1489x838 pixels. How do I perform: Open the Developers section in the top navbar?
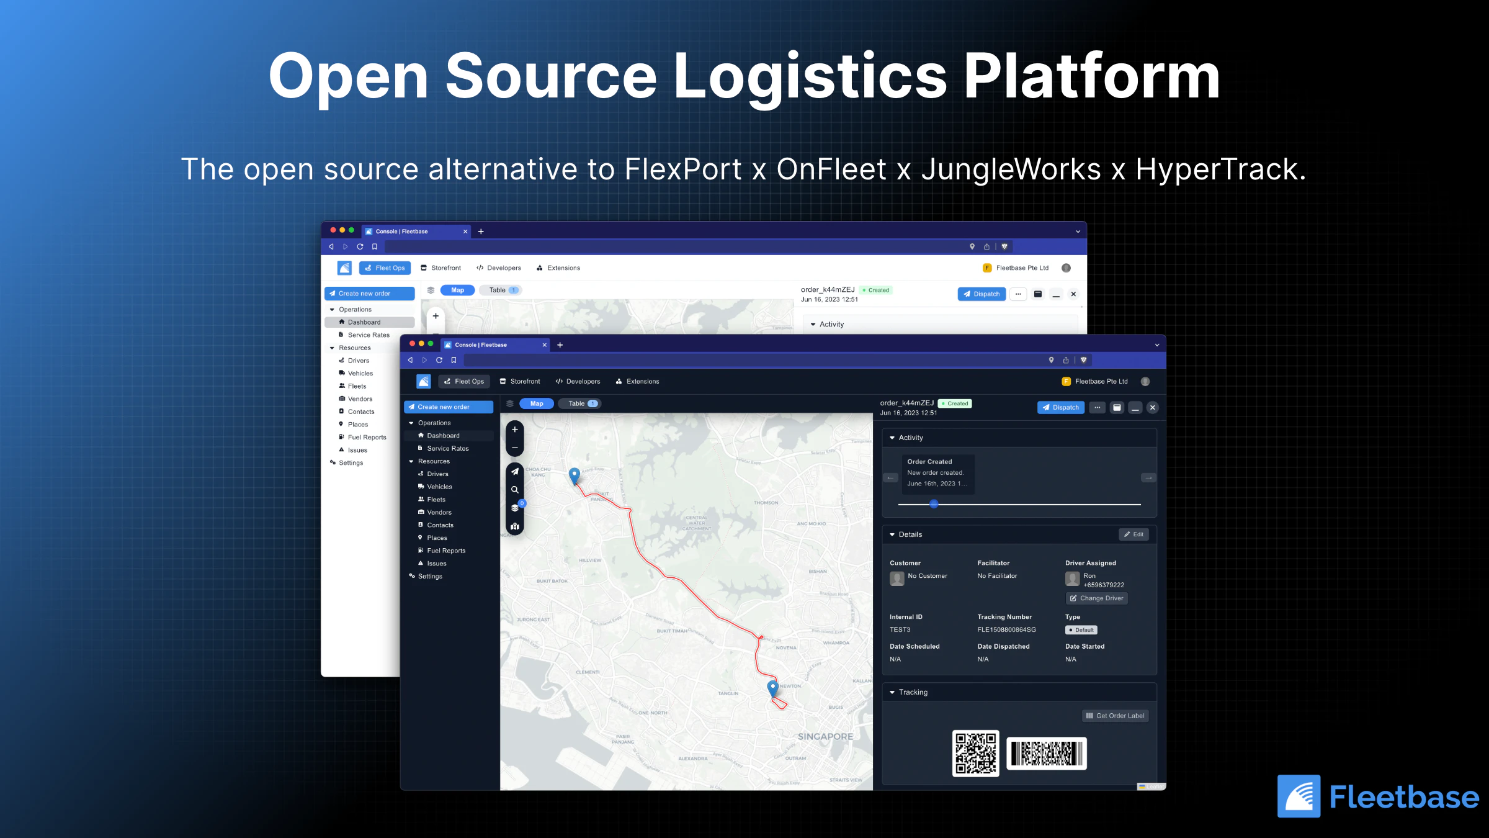point(578,381)
